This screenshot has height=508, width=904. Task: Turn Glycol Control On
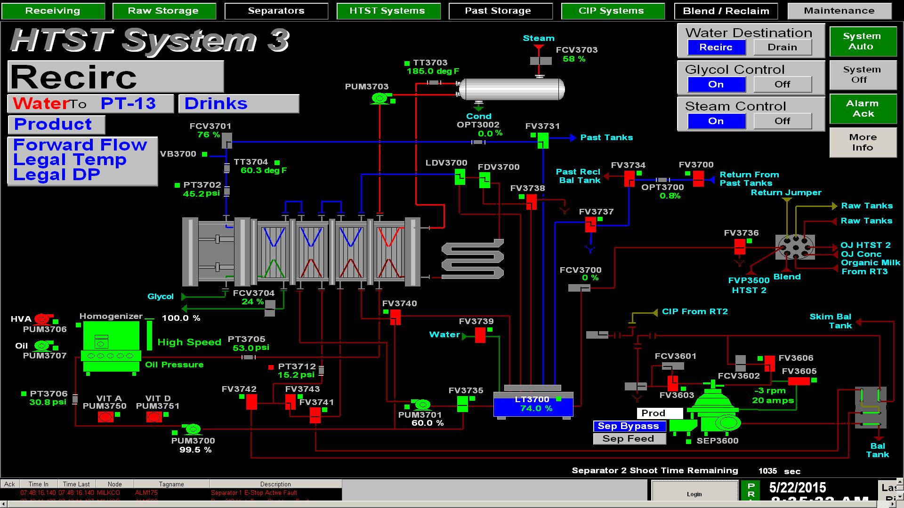tap(716, 84)
